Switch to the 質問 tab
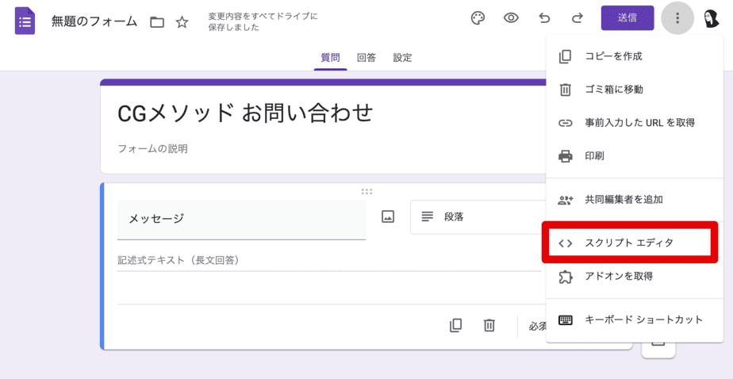The width and height of the screenshot is (733, 379). (330, 58)
